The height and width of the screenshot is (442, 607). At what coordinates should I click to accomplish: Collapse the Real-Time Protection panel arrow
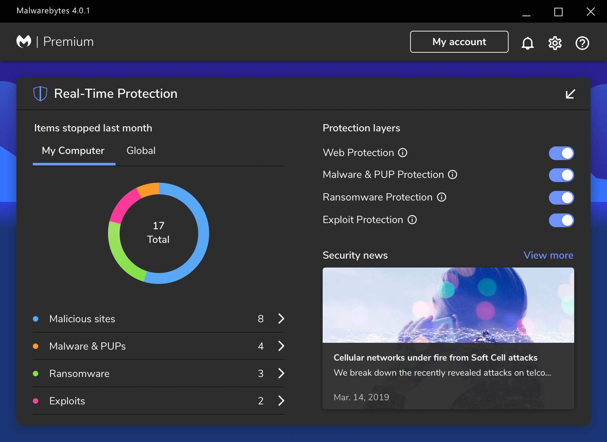(x=570, y=94)
